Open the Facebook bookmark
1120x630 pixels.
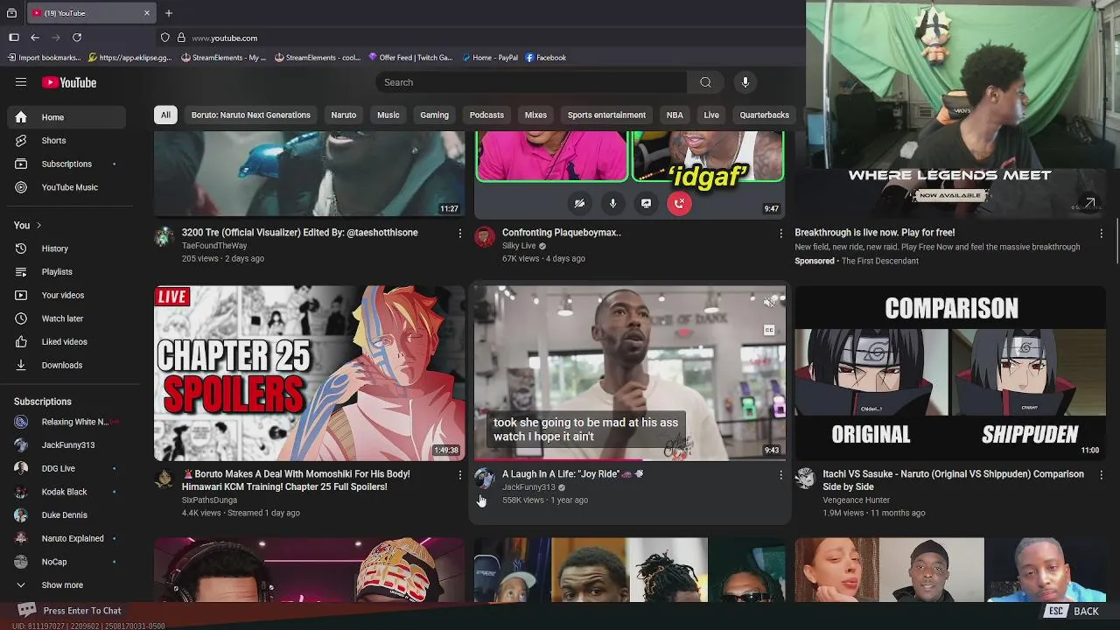pyautogui.click(x=546, y=58)
